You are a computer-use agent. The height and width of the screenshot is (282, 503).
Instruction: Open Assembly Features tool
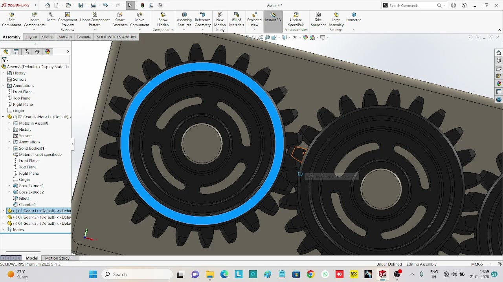184,20
